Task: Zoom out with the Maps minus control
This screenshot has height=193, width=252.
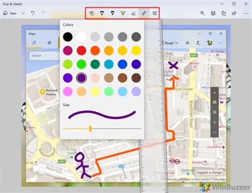Action: 215,132
